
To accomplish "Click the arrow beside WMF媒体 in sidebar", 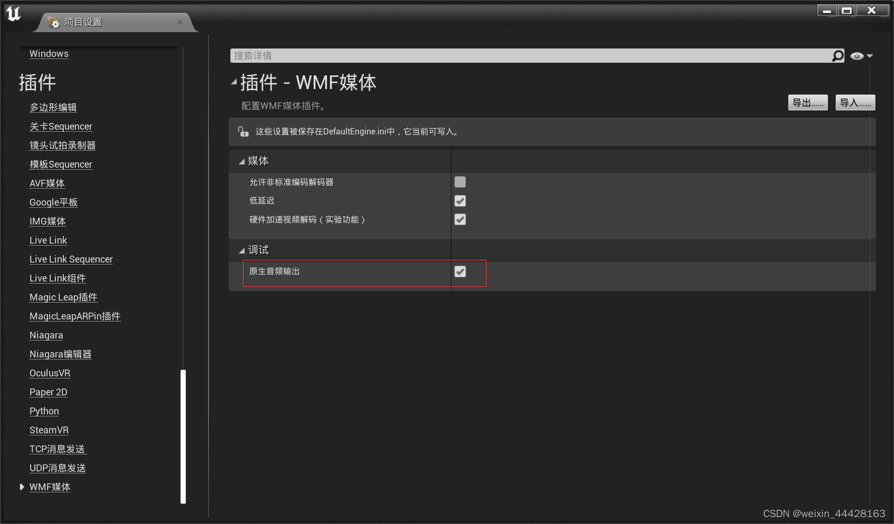I will pyautogui.click(x=22, y=487).
